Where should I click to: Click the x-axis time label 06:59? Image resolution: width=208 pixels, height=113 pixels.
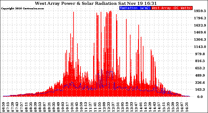pyautogui.click(x=4, y=107)
